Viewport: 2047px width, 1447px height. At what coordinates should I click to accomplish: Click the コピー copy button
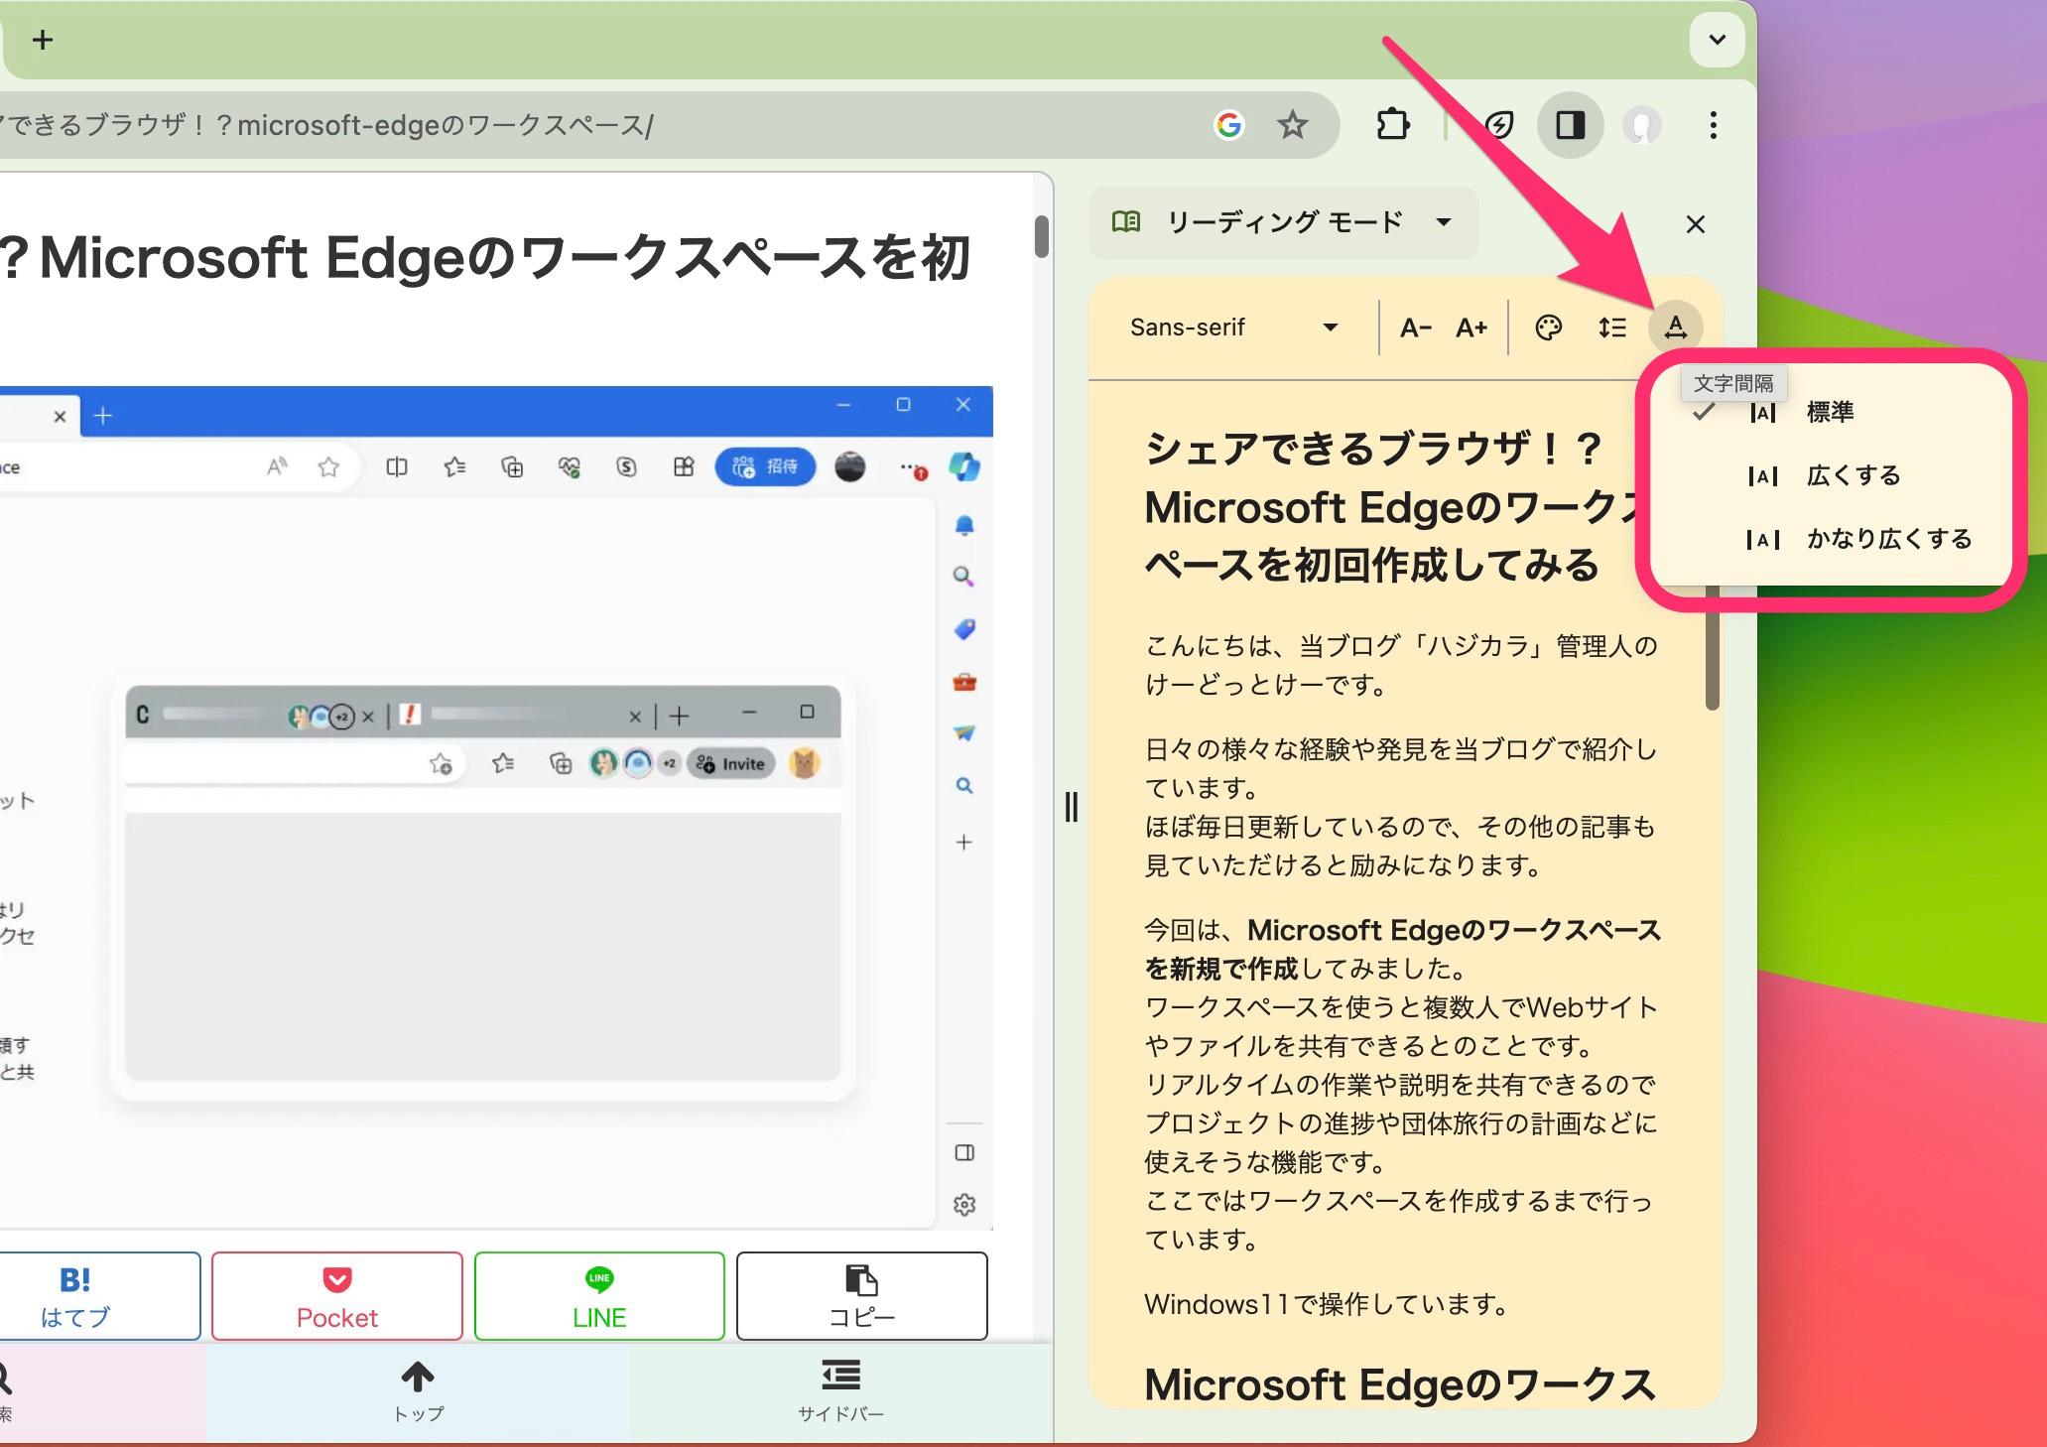(861, 1296)
